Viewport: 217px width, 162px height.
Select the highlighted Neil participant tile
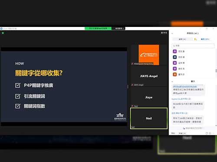click(x=149, y=118)
